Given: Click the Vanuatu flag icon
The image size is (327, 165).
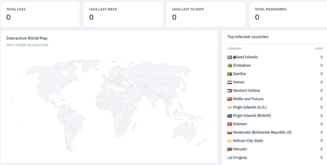Looking at the screenshot, I should coord(230,149).
